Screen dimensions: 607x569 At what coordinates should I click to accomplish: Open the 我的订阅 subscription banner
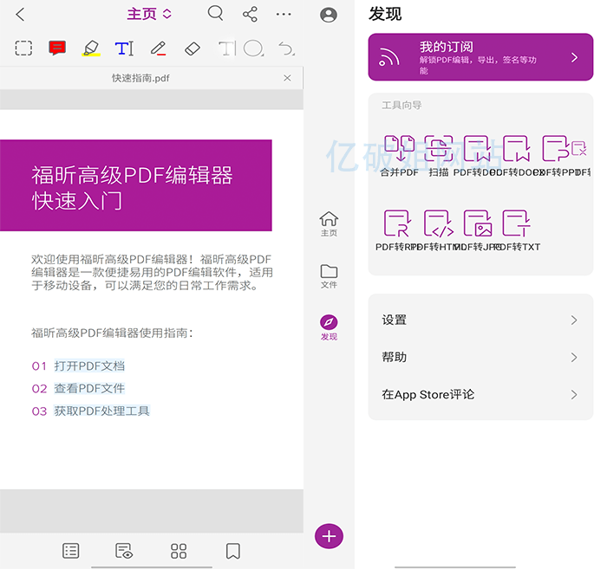(x=480, y=57)
